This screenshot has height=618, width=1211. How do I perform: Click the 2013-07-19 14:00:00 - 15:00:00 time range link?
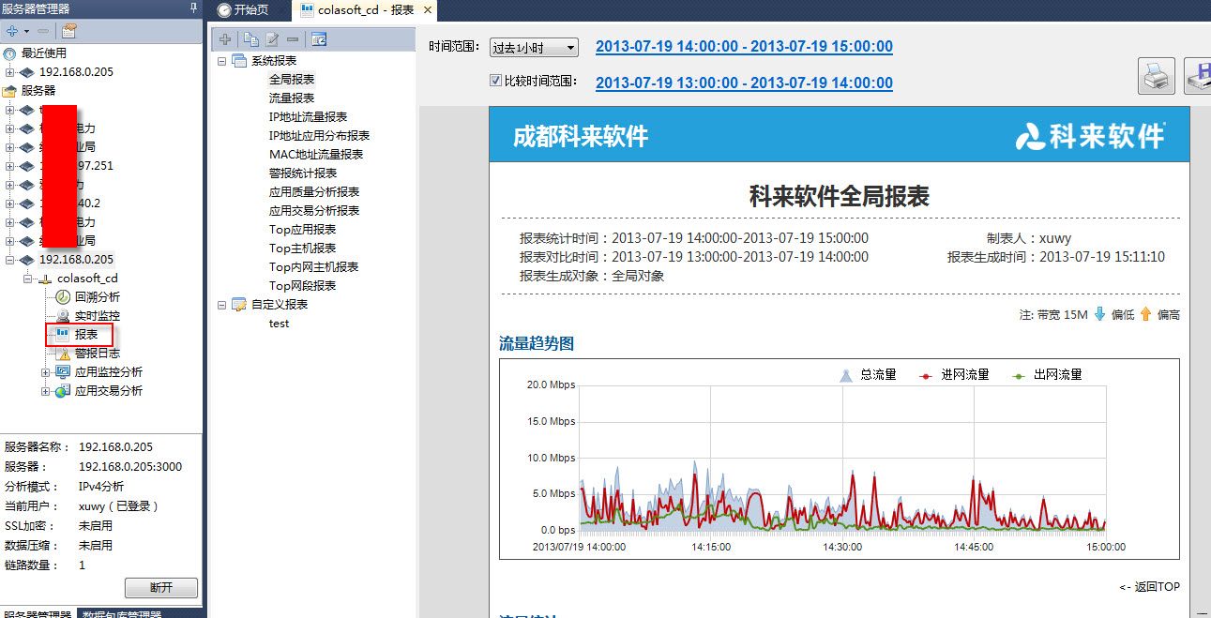(x=744, y=47)
